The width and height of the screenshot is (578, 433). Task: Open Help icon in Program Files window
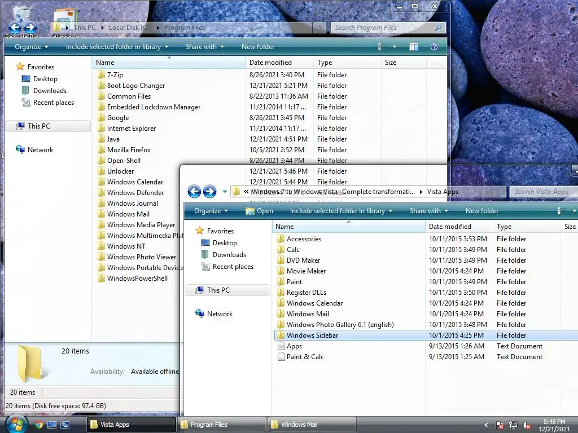434,47
